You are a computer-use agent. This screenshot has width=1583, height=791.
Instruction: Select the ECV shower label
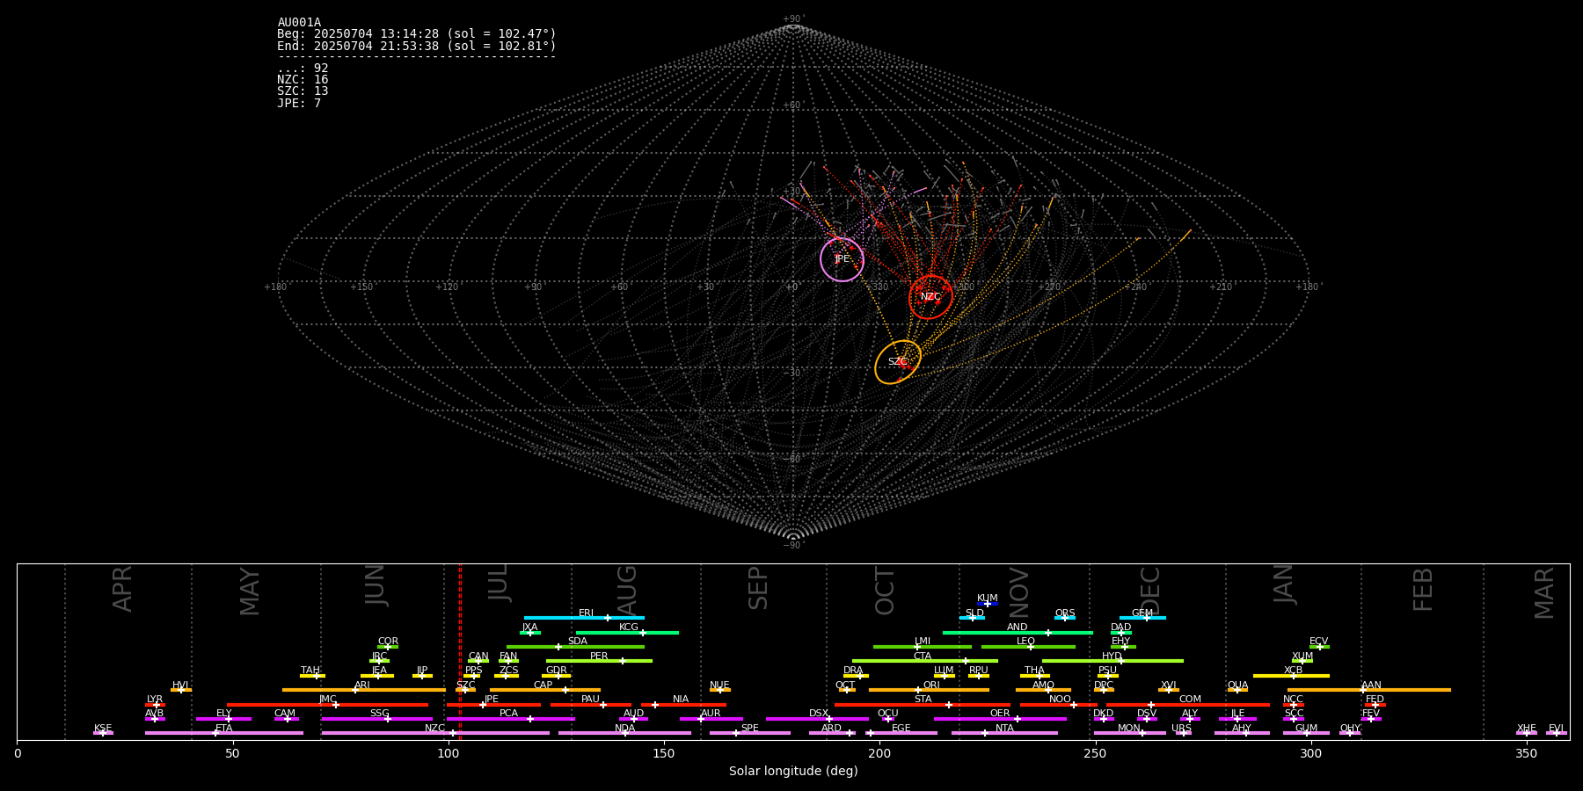(1319, 642)
